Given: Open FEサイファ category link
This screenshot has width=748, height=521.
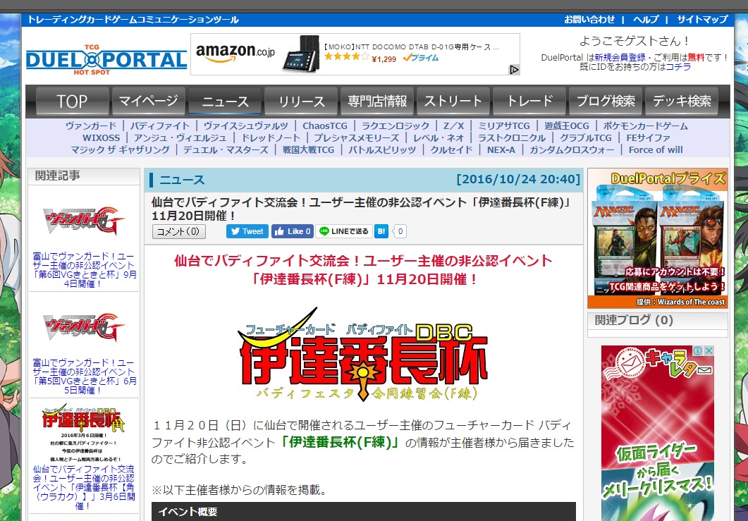Looking at the screenshot, I should pos(648,138).
